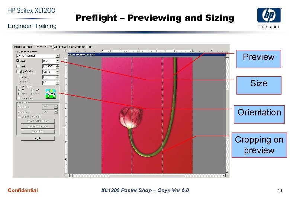Screen dimensions: 290x201
Task: Enable the Image Flip checkbox
Action: point(19,98)
